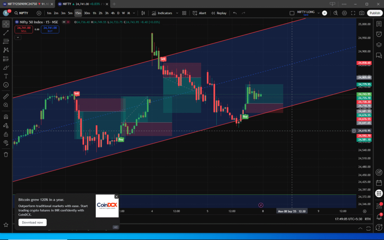Screen dimensions: 384x240
Task: Toggle RTH session setting
Action: pyautogui.click(x=367, y=219)
